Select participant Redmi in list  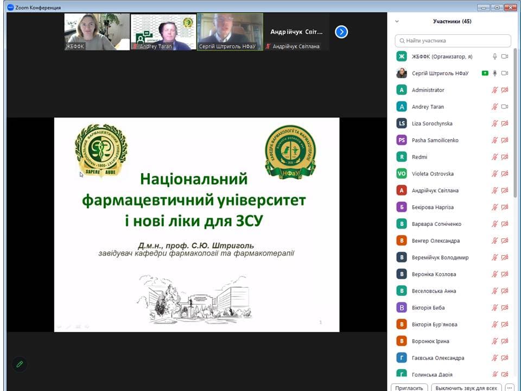coord(453,157)
